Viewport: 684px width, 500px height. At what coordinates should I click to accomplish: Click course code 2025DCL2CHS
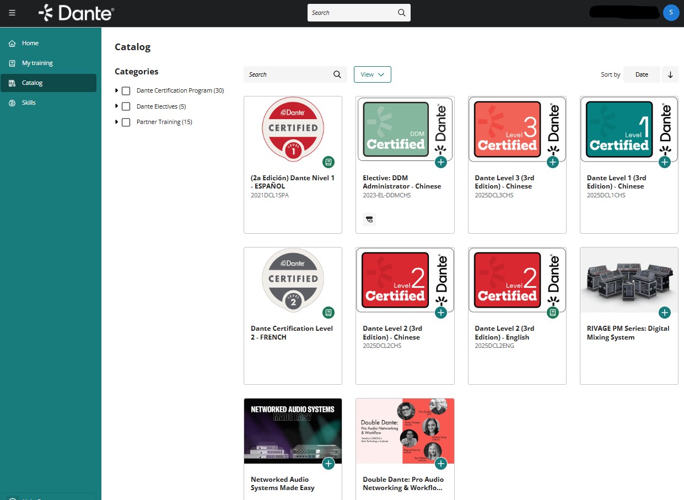382,346
